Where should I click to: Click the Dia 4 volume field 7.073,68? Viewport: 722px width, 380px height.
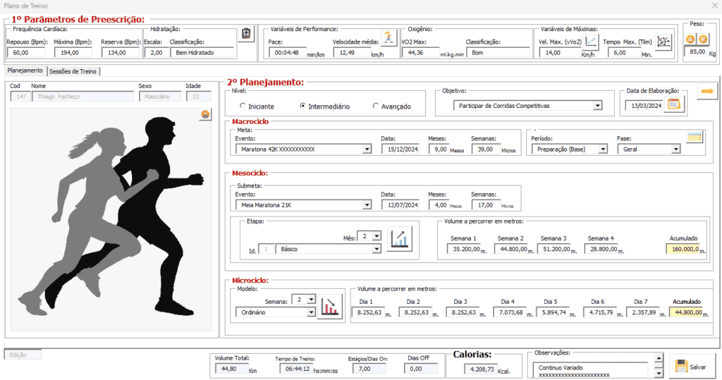(510, 312)
